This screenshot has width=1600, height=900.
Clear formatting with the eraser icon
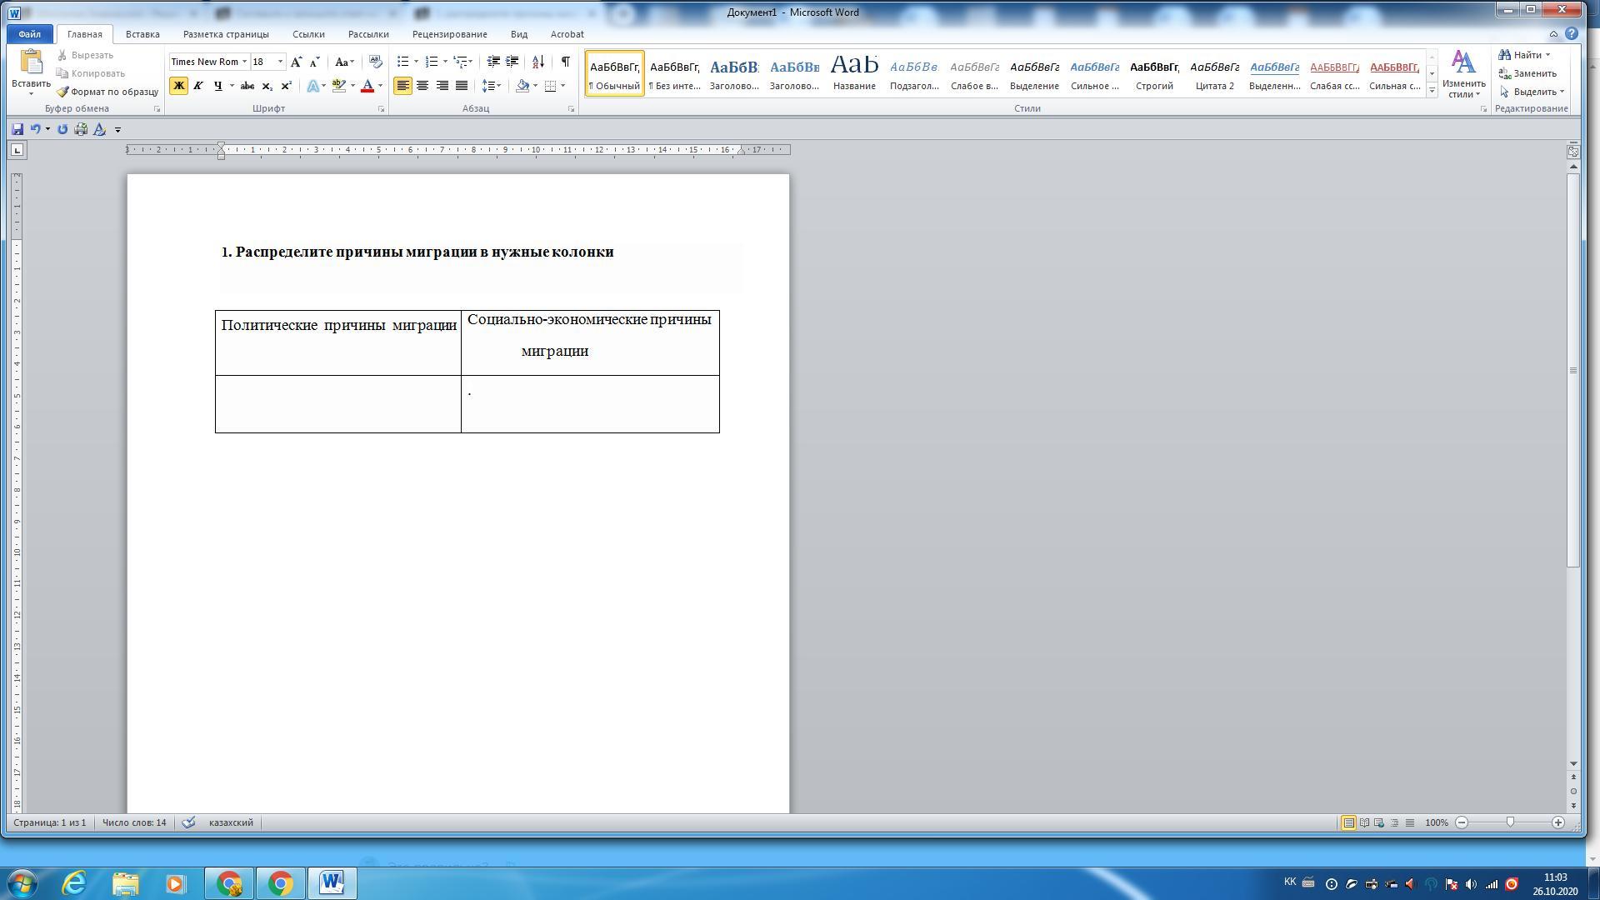click(x=375, y=62)
